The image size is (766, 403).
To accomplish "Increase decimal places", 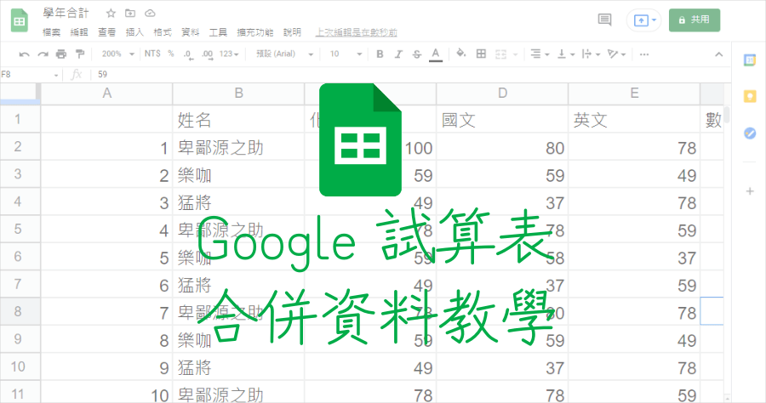I will coord(207,54).
